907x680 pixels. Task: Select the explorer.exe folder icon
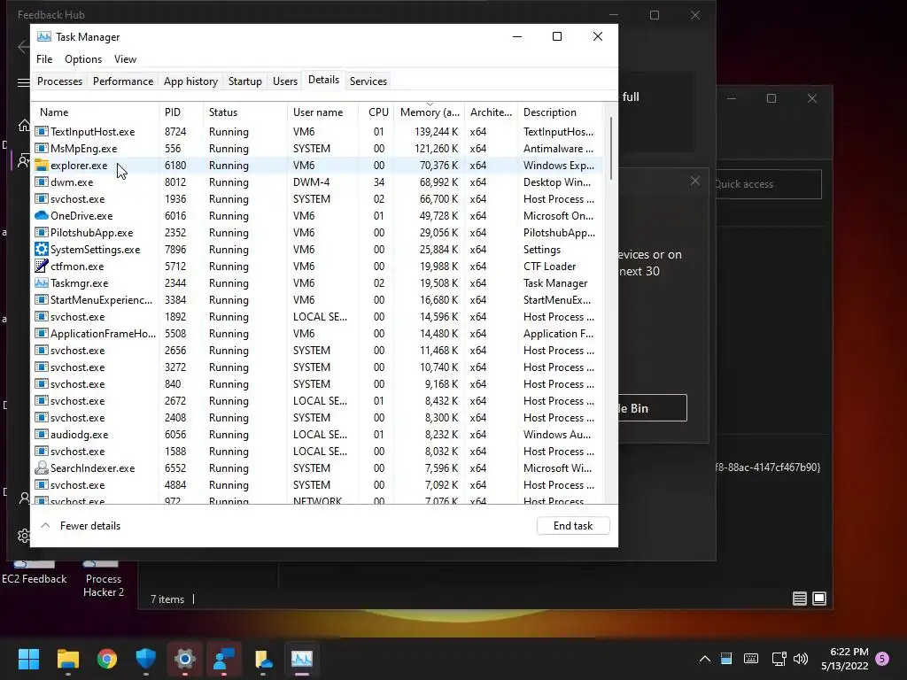pos(41,166)
